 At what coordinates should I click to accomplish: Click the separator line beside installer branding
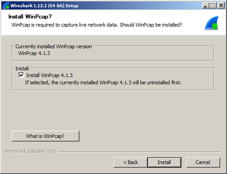pos(139,152)
